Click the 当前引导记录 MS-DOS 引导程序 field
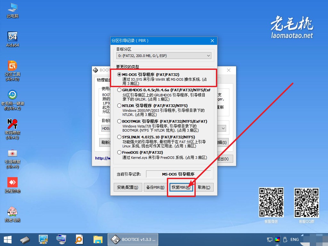 pos(178,174)
